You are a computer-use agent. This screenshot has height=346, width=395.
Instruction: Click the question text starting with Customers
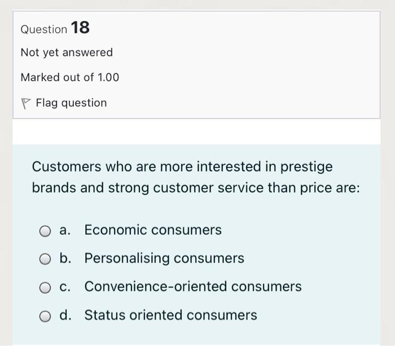pos(182,167)
